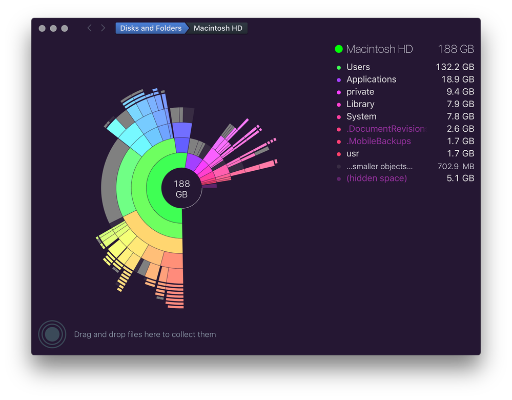The image size is (512, 400).
Task: Click the 132.2 GB size value
Action: tap(455, 67)
